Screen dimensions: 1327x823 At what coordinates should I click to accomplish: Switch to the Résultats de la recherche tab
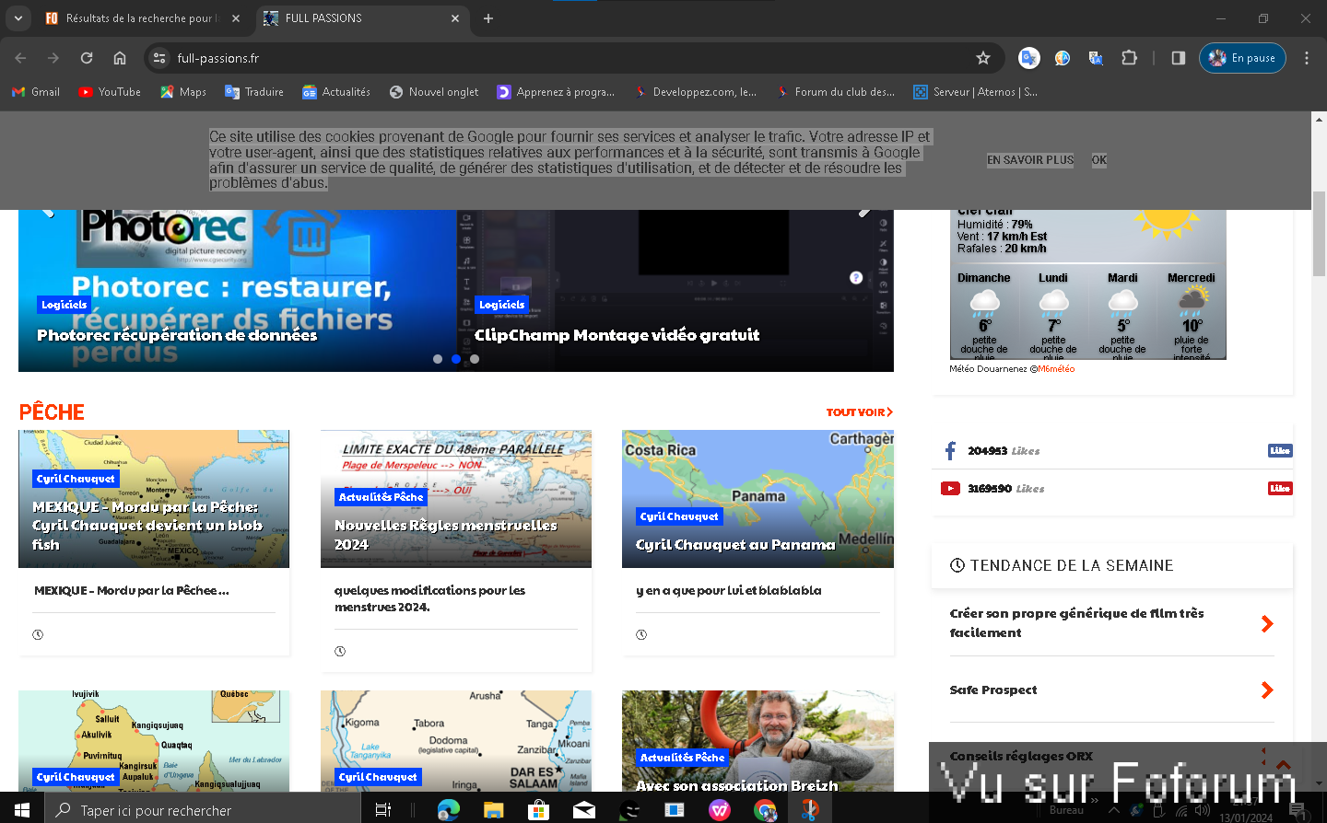click(140, 18)
